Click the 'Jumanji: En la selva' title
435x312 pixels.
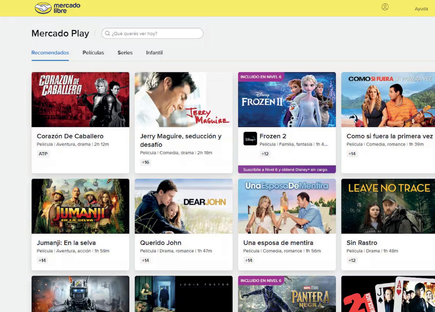tap(66, 243)
